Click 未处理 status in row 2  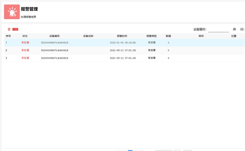tap(25, 50)
